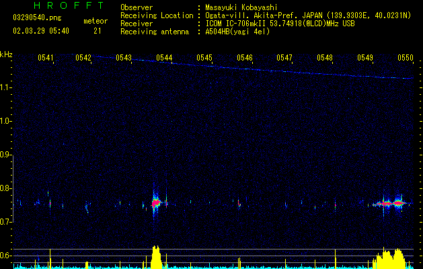This screenshot has width=423, height=269.
Task: Click the HROFFT title text
Action: pos(69,5)
